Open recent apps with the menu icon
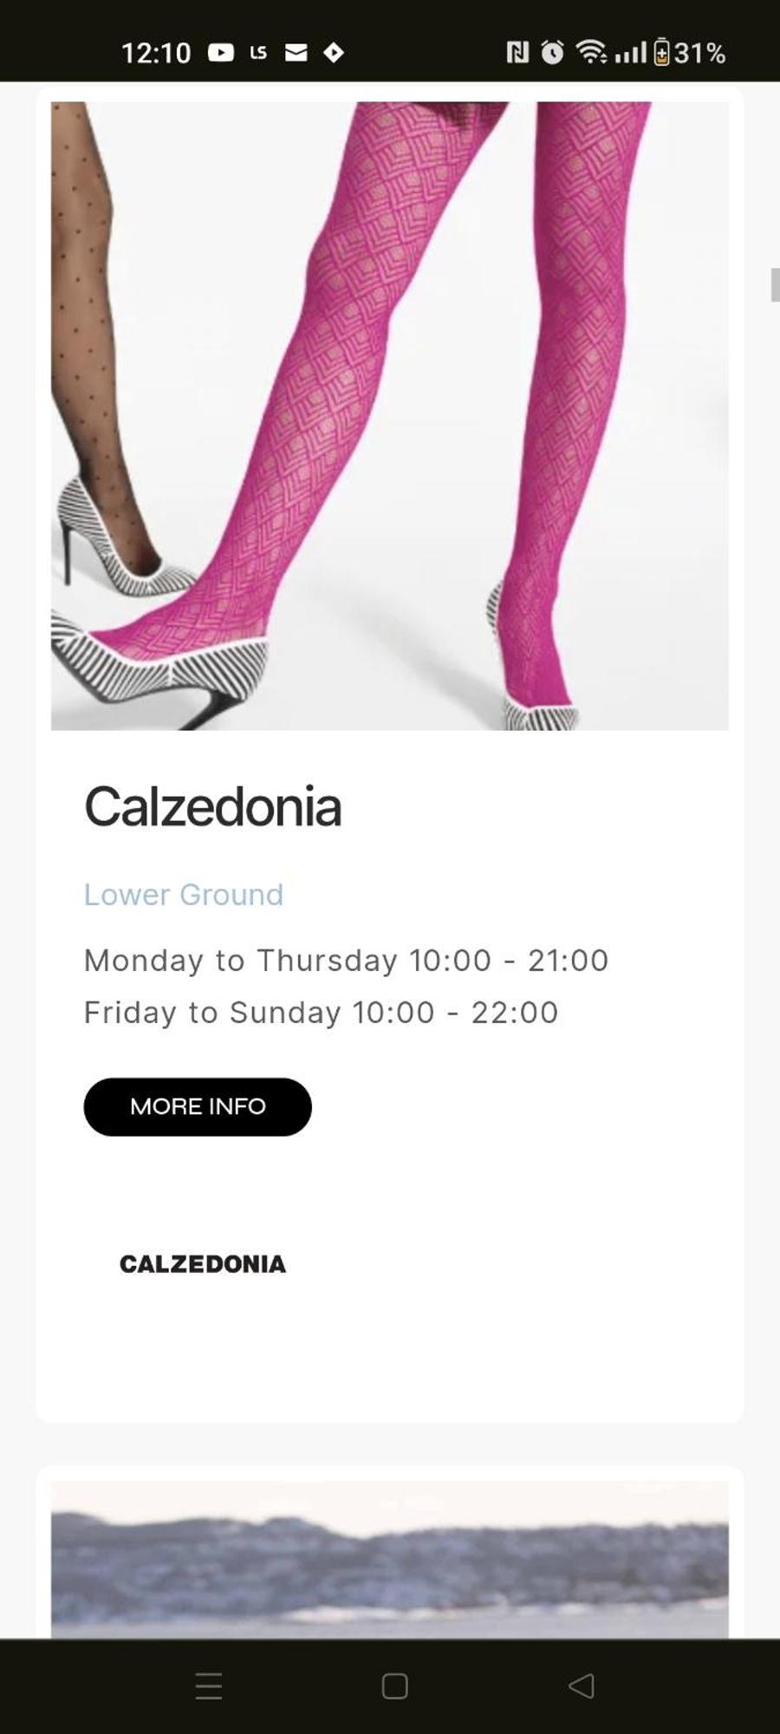 tap(209, 1685)
